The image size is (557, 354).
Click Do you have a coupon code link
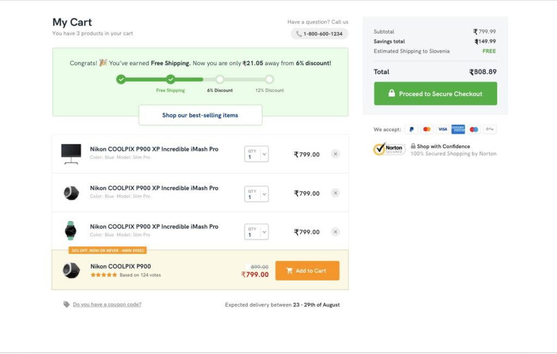click(107, 305)
